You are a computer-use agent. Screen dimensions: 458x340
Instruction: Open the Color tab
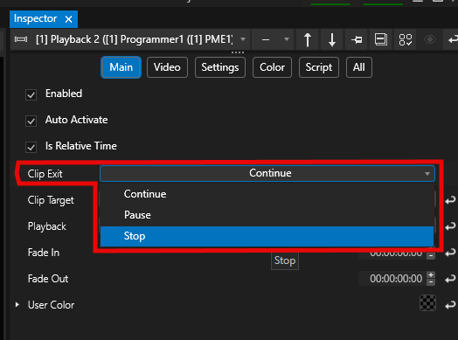272,67
